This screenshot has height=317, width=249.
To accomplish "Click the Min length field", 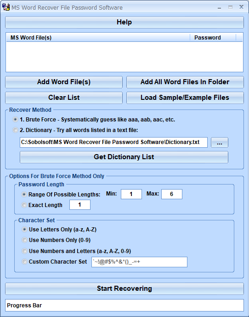I will pyautogui.click(x=131, y=194).
